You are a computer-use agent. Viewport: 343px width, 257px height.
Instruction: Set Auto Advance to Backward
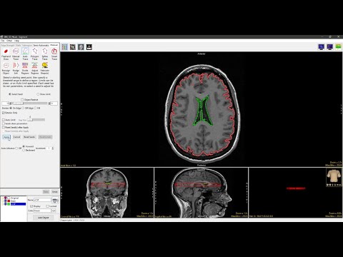tap(24, 150)
